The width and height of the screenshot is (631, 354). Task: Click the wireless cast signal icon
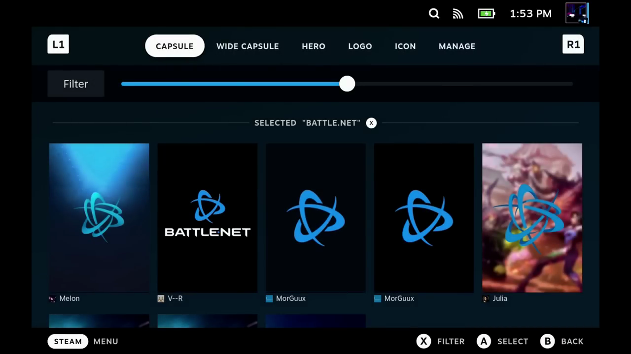[x=458, y=14]
